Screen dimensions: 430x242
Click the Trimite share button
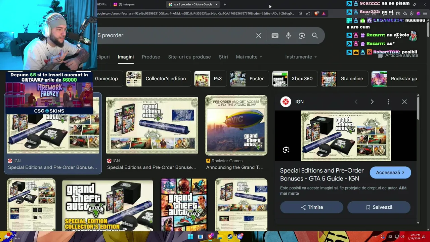tap(312, 207)
